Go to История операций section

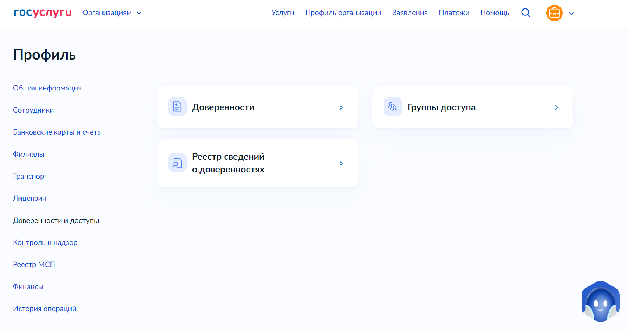(45, 309)
